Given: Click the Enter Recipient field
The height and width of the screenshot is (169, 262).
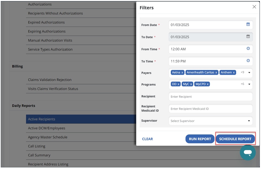Looking at the screenshot, I should click(210, 97).
